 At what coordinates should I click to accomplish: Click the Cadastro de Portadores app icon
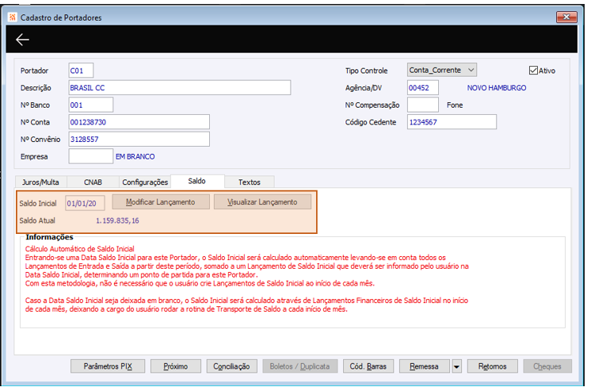click(x=13, y=17)
